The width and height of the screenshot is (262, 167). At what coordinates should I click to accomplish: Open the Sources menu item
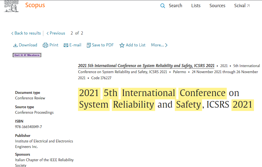pos(217,6)
